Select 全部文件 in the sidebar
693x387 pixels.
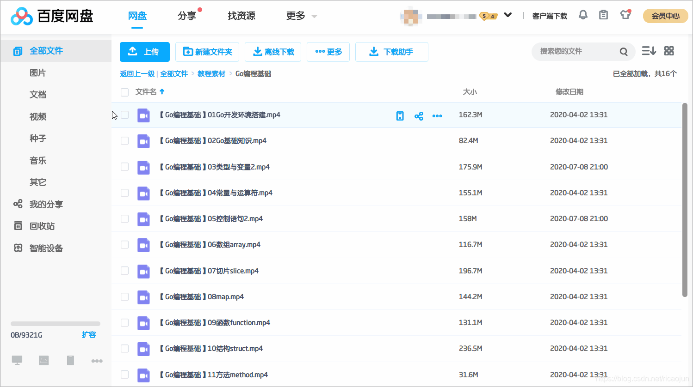(56, 51)
